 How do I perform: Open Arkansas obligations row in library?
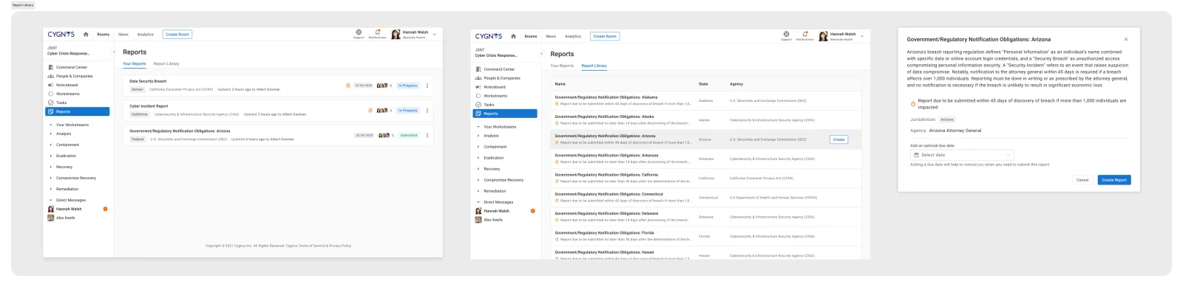click(x=706, y=159)
